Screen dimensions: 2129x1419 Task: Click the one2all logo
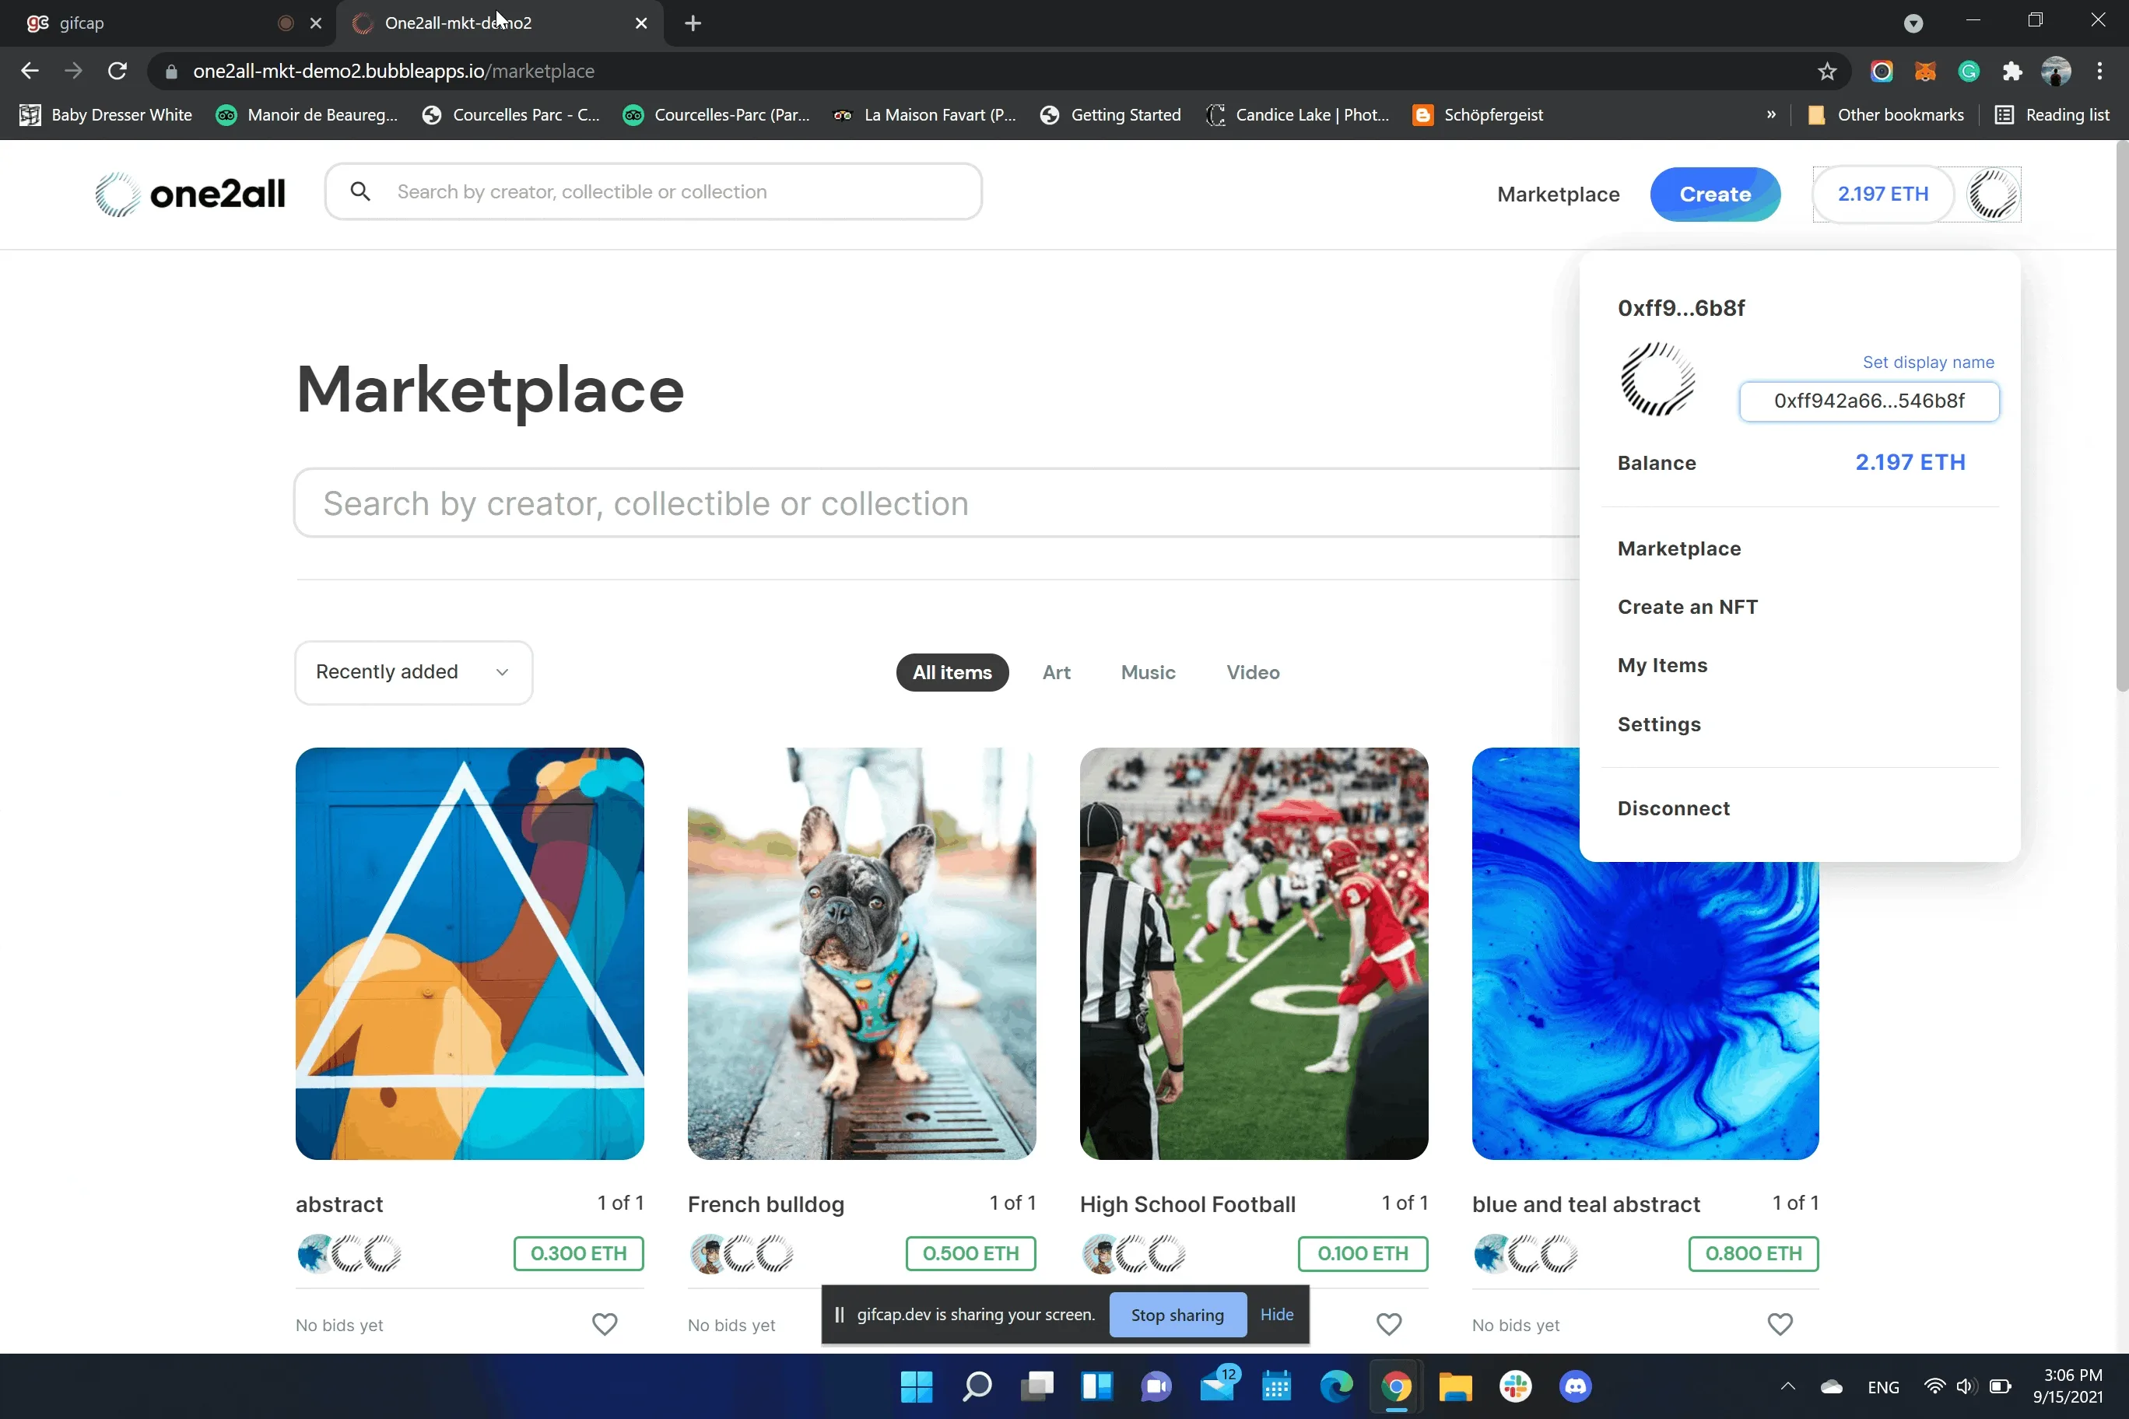coord(190,194)
